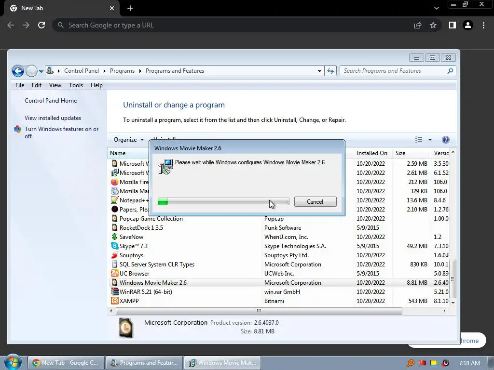Expand the arrow after Control Panel breadcrumb

point(105,71)
